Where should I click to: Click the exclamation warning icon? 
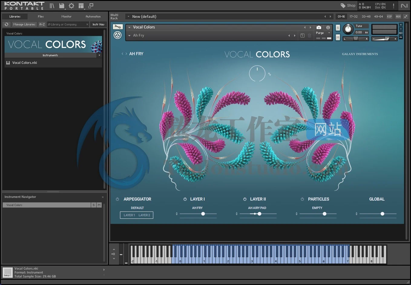[393, 6]
